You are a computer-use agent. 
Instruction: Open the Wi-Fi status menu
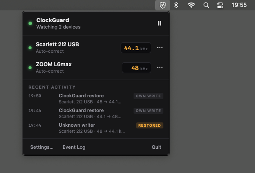[x=191, y=5]
